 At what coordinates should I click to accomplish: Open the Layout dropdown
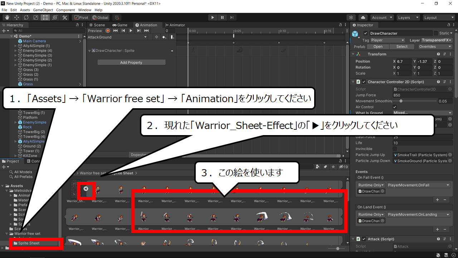(x=438, y=17)
